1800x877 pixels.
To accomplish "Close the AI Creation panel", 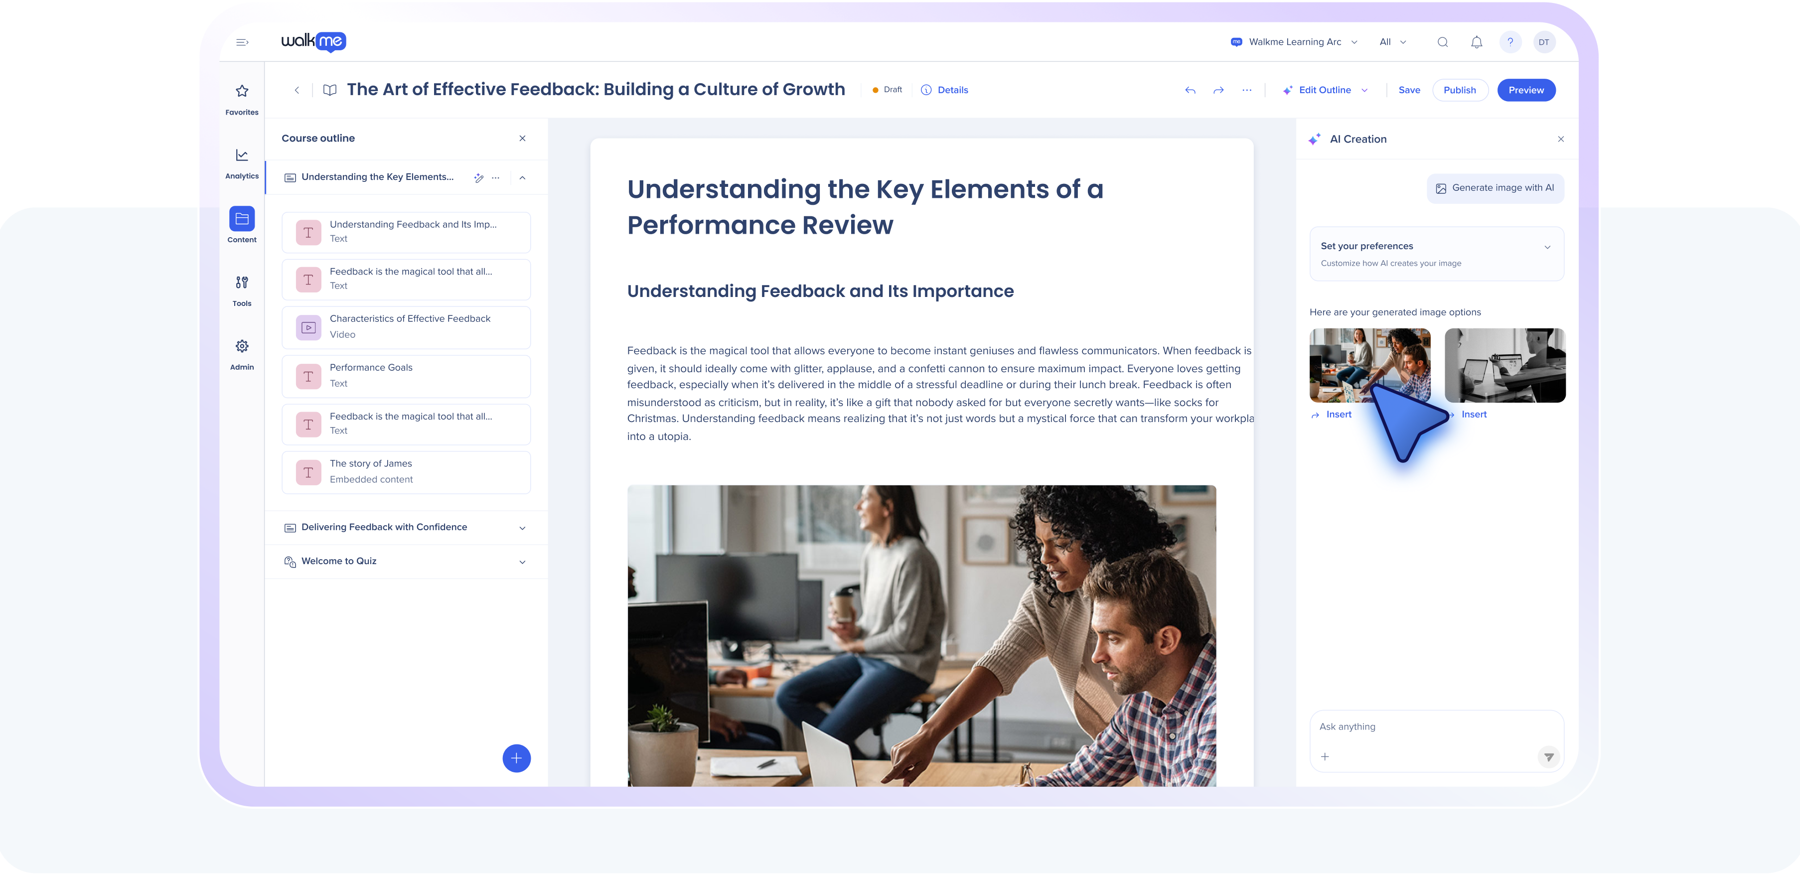I will point(1561,139).
